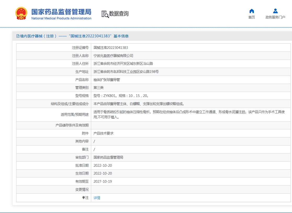Click the 其他内容 row label
292x213 pixels.
(x=82, y=141)
